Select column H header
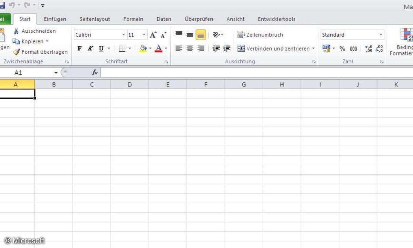This screenshot has height=248, width=413. point(282,84)
